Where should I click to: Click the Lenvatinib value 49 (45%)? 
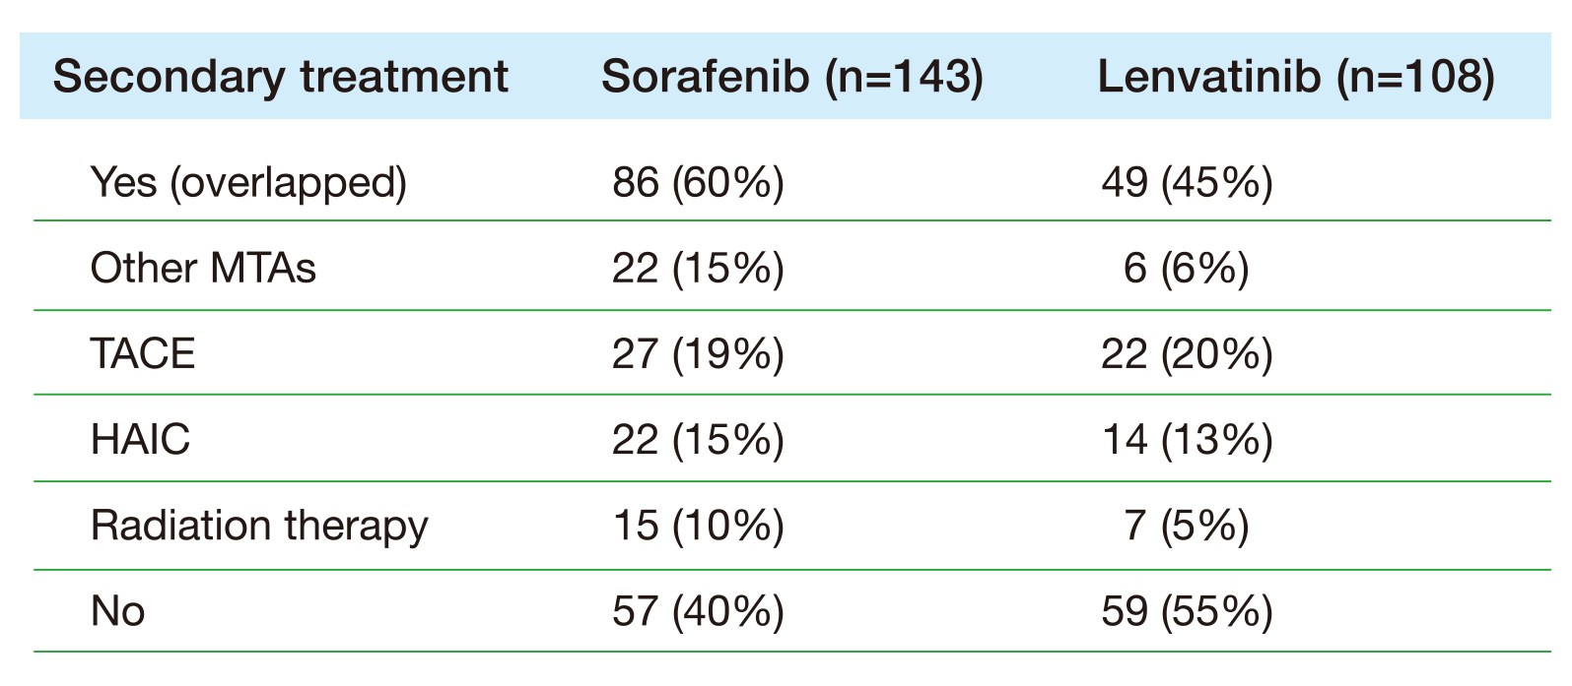1187,182
